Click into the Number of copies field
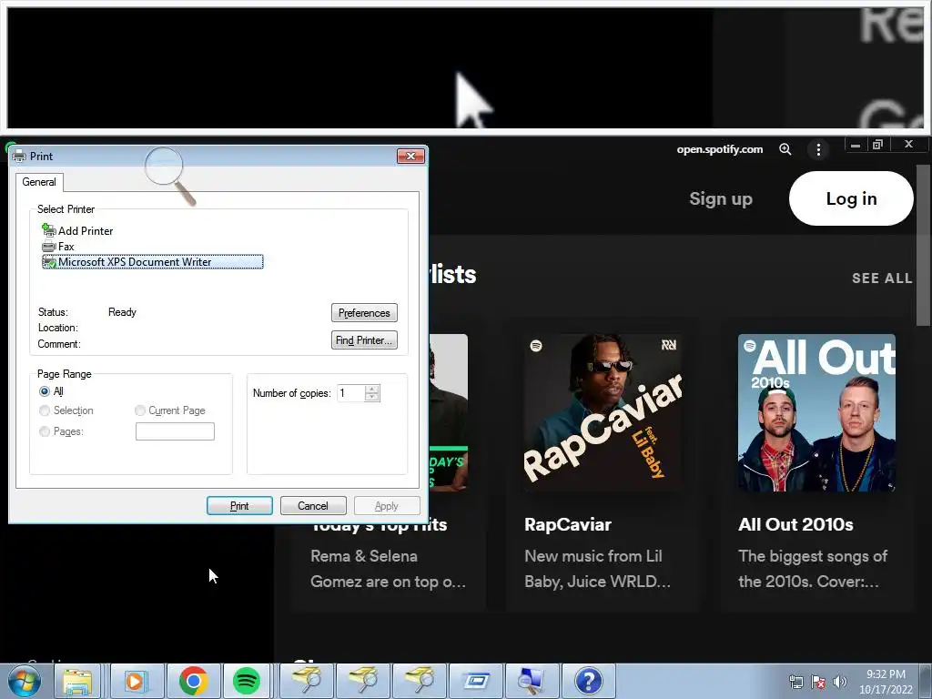The width and height of the screenshot is (932, 699). [x=350, y=393]
